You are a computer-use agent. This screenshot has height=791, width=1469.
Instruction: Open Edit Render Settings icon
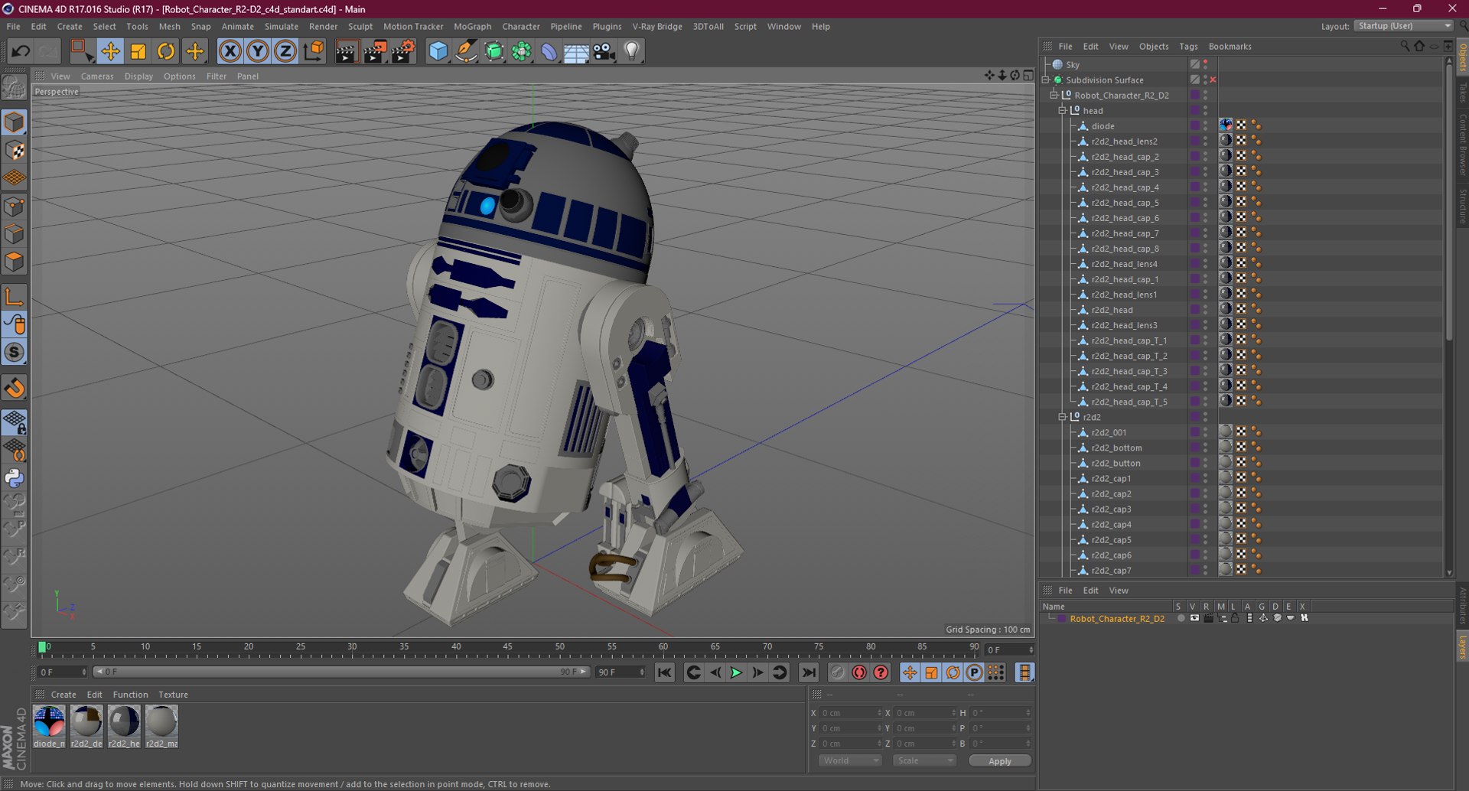coord(402,51)
